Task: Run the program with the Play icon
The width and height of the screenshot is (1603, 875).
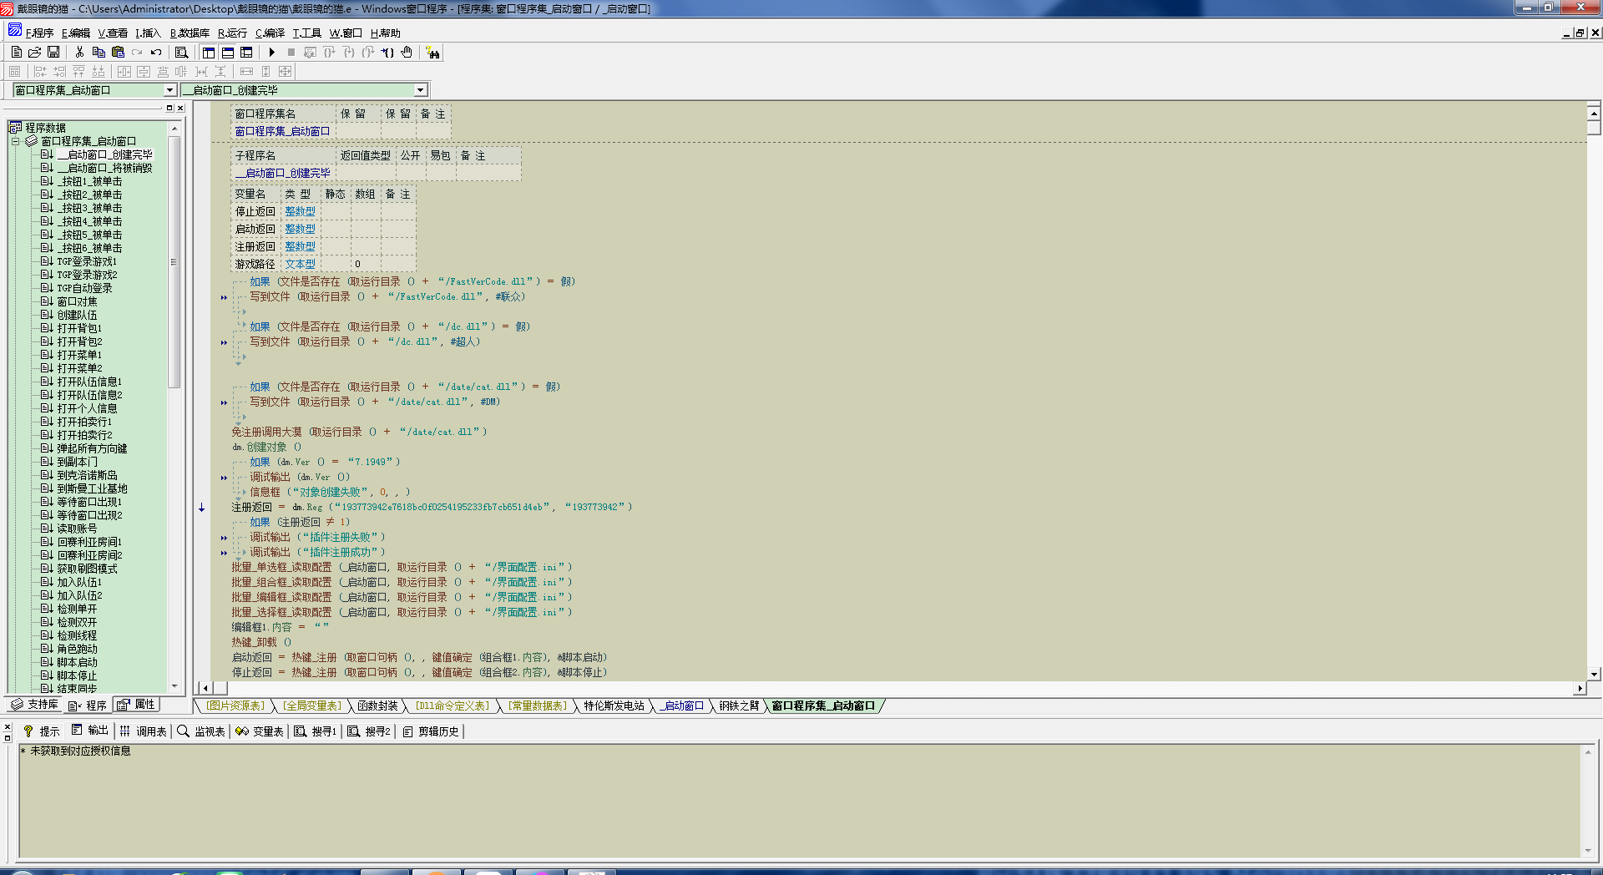Action: (271, 52)
